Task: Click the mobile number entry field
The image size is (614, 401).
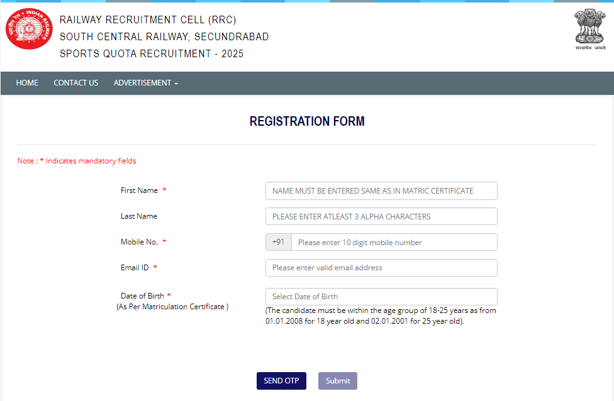Action: [x=394, y=242]
